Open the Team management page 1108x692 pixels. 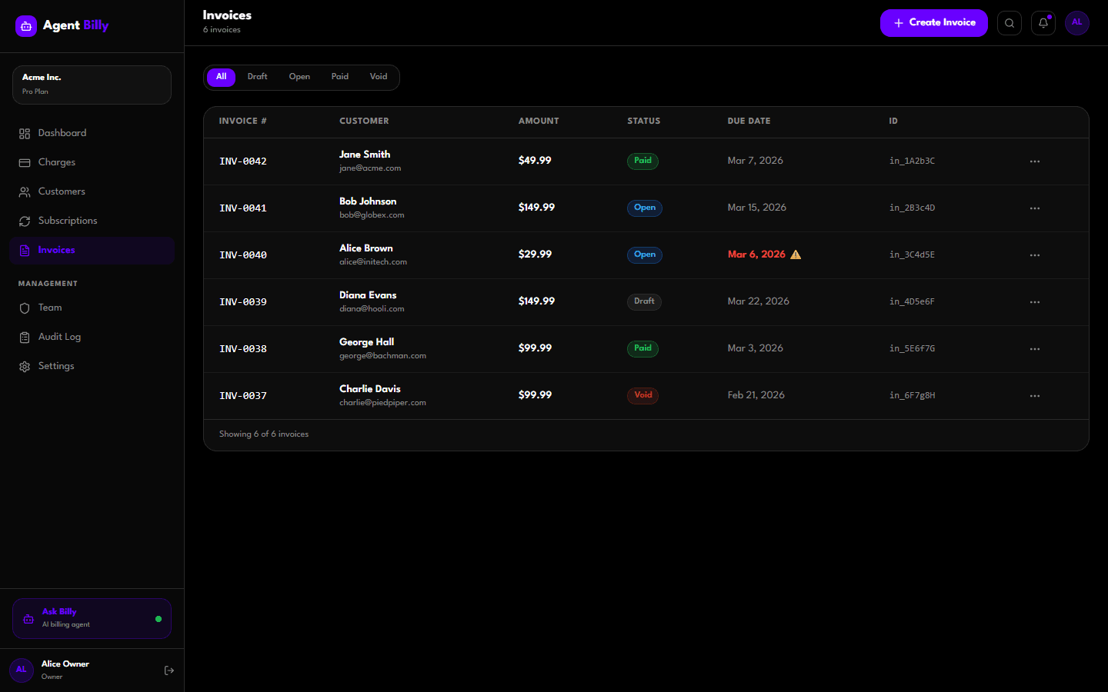49,308
